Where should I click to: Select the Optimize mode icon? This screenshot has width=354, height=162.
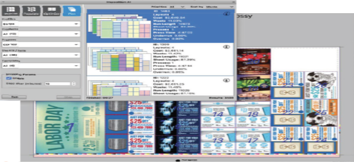pos(51,11)
